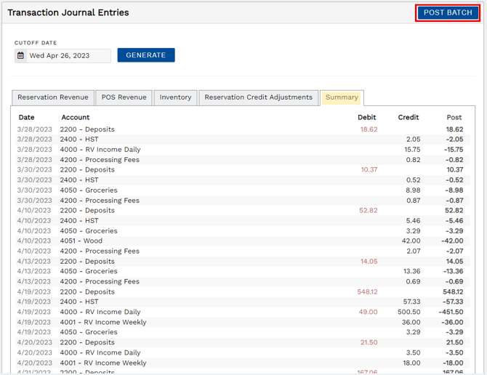
Task: Click the cutoff date field Wed Apr 26, 2023
Action: point(63,56)
